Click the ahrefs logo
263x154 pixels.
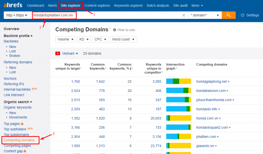pyautogui.click(x=13, y=5)
